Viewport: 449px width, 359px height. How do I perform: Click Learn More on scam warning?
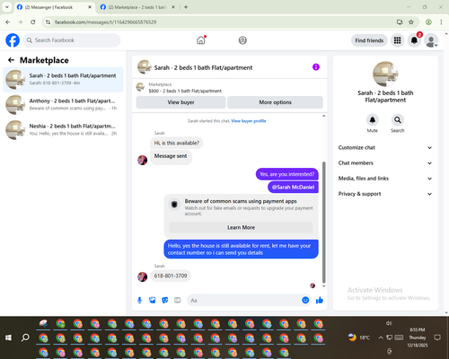241,227
